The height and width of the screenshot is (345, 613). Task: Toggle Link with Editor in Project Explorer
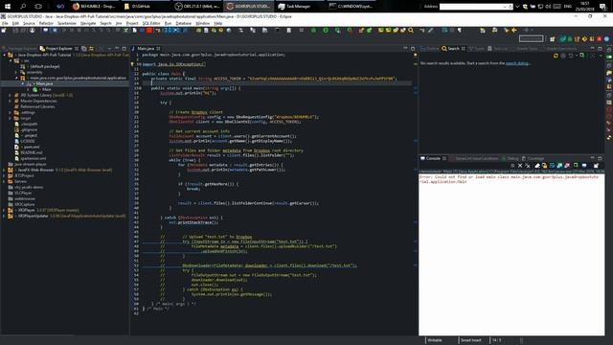[x=91, y=49]
